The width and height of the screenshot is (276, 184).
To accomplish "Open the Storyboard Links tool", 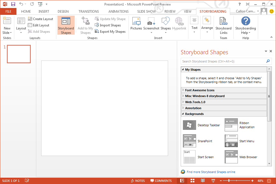I will (x=223, y=25).
